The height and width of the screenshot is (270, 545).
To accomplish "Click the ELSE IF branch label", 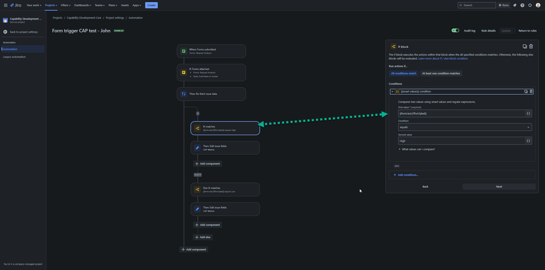I will tap(197, 175).
